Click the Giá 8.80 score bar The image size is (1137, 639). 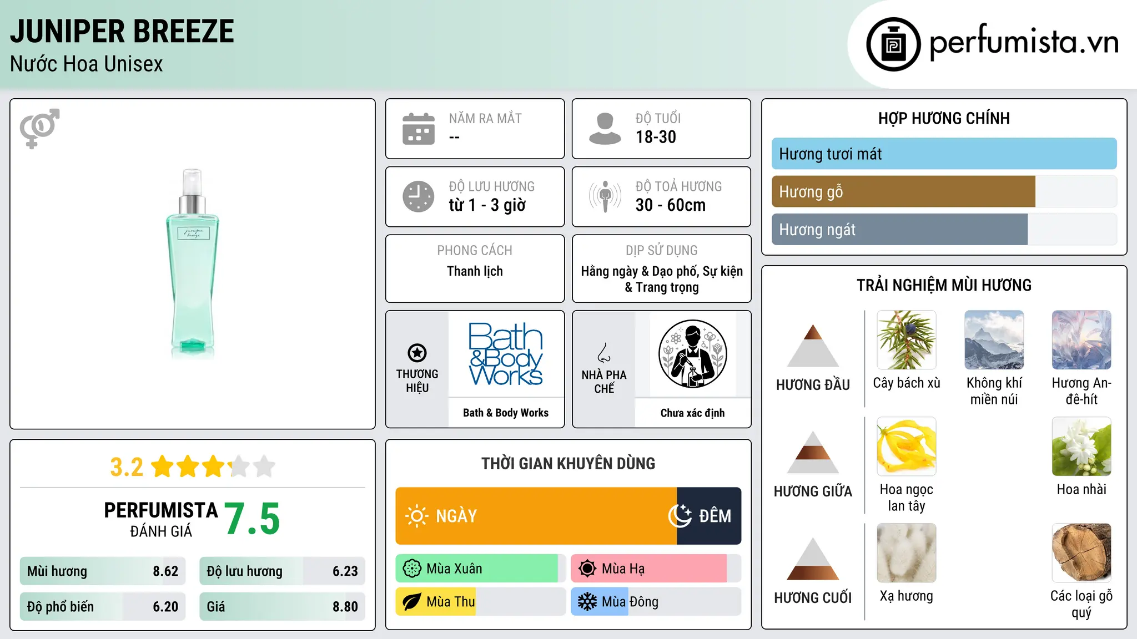(x=282, y=607)
